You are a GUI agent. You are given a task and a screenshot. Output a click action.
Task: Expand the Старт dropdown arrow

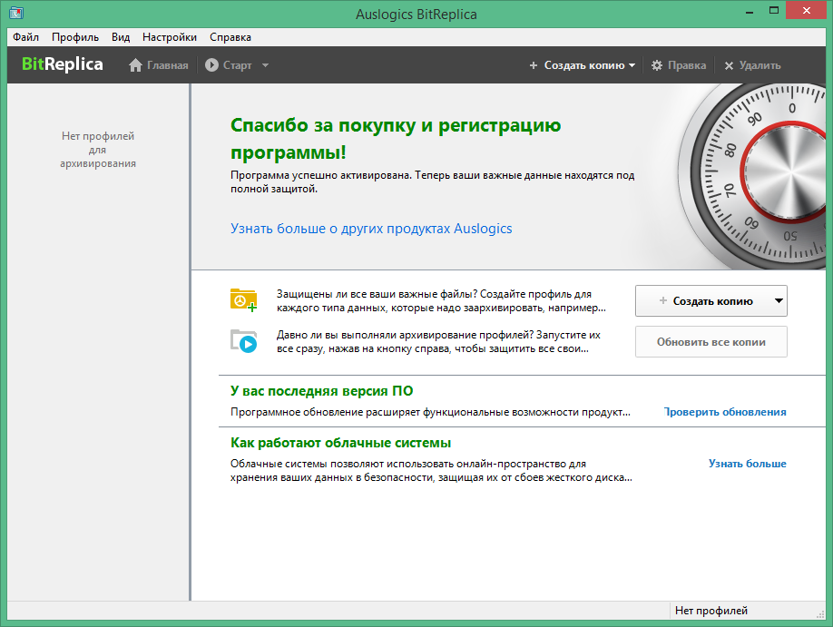point(265,65)
